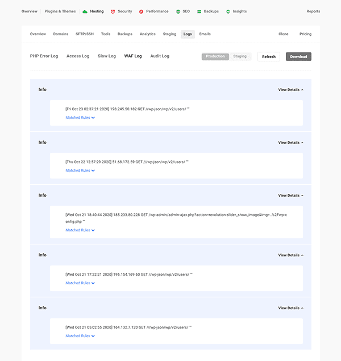The image size is (341, 361).
Task: Open the Pricing link
Action: (x=305, y=34)
